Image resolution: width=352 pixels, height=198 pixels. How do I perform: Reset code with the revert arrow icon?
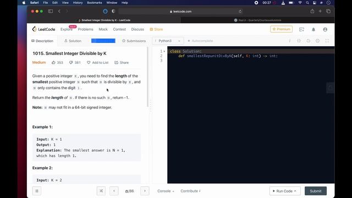pyautogui.click(x=308, y=41)
